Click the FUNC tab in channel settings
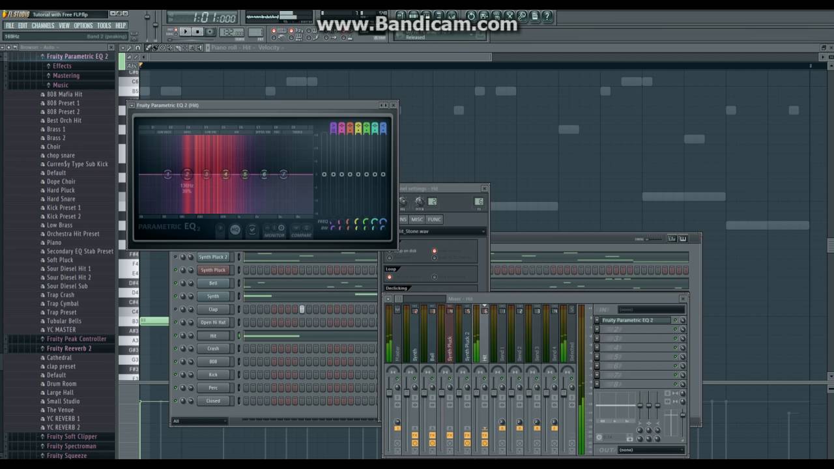The height and width of the screenshot is (469, 834). [435, 220]
